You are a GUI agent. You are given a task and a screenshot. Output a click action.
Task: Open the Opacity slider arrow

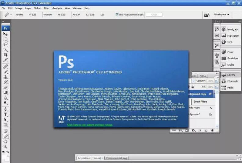[216, 81]
